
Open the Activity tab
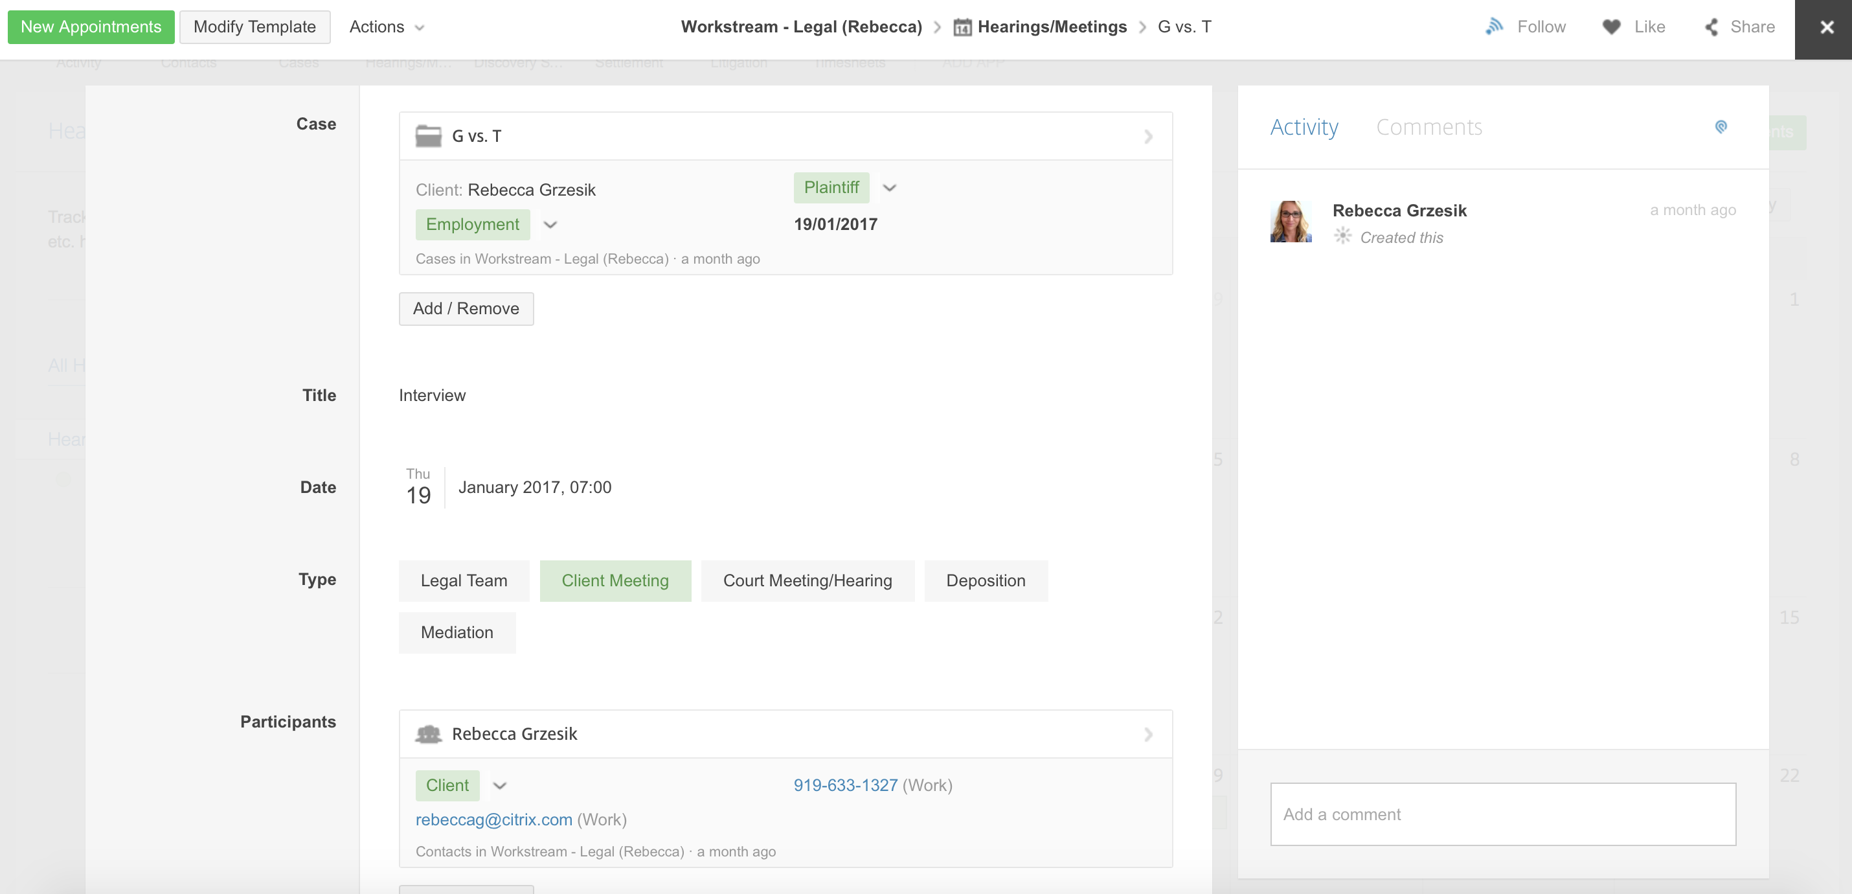1304,126
